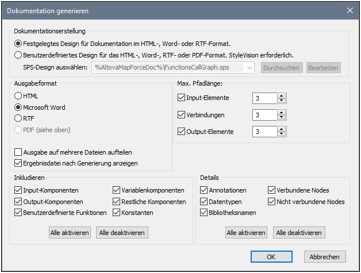Disable the Bibliotheksnamen checkbox
Screen dimensions: 361x273
pyautogui.click(x=203, y=213)
